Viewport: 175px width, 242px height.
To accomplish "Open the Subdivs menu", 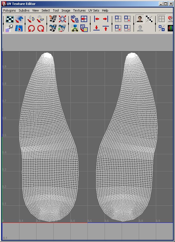I will tap(24, 10).
